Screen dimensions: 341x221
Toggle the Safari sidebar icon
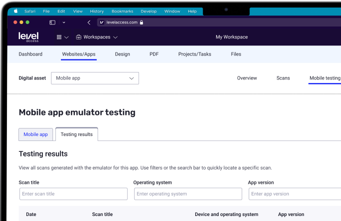click(52, 22)
